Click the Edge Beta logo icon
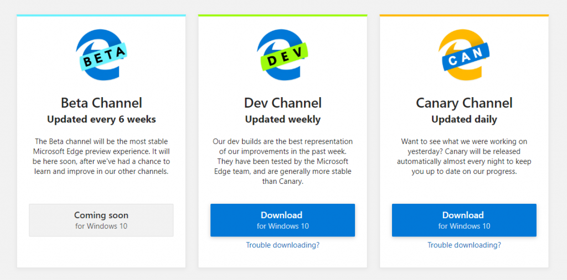This screenshot has height=280, width=567. (x=101, y=55)
